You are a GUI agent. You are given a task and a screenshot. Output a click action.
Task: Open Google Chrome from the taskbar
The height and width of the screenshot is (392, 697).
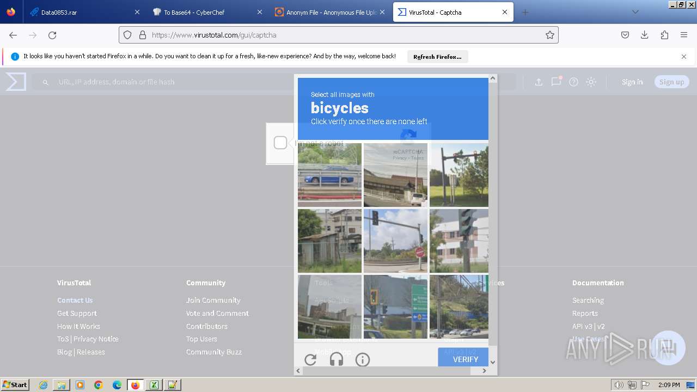point(99,385)
